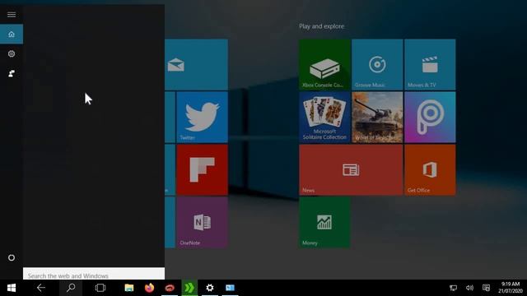Screen dimensions: 527x296
Task: Open the Feedback icon in Cortana sidebar
Action: click(12, 73)
